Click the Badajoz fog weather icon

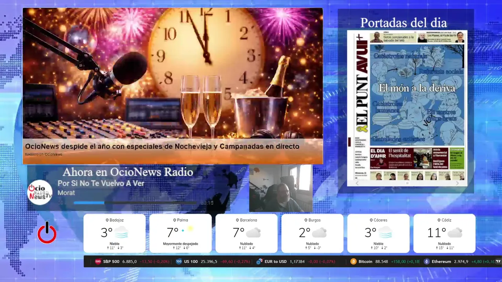(x=121, y=232)
